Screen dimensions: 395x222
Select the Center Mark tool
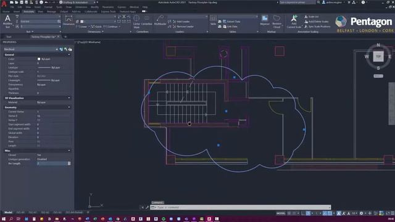(136, 22)
